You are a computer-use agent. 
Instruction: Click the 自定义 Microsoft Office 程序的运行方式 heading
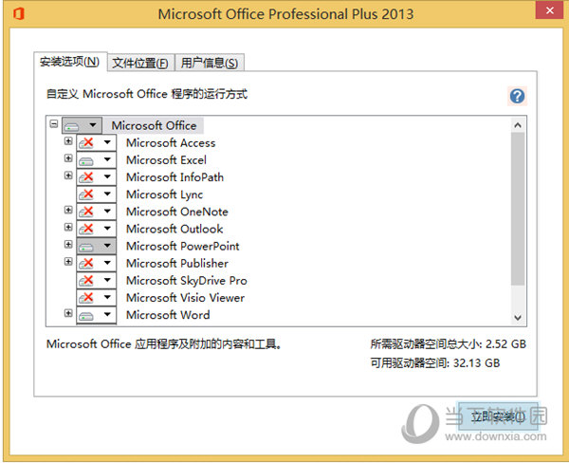tap(147, 94)
